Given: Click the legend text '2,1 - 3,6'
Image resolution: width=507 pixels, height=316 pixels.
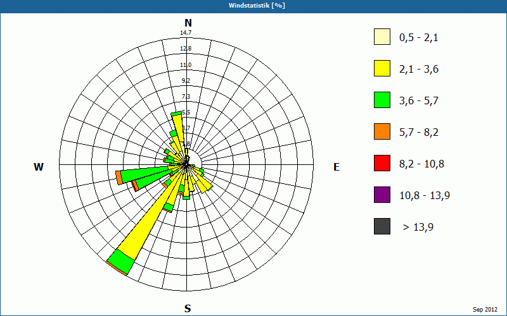Looking at the screenshot, I should pyautogui.click(x=419, y=70).
